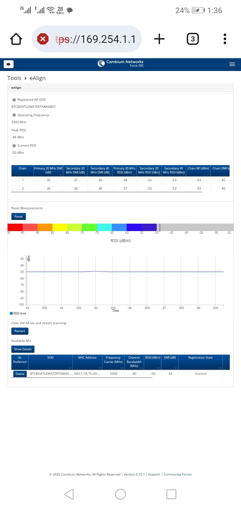Open the Cambium hamburger menu

pyautogui.click(x=232, y=64)
